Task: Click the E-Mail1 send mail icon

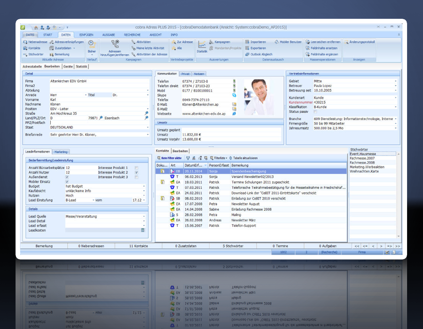Action: [234, 104]
